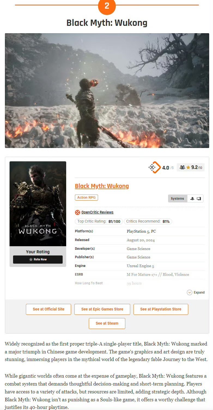
Task: Click the Wukong game cover poster
Action: pos(38,204)
